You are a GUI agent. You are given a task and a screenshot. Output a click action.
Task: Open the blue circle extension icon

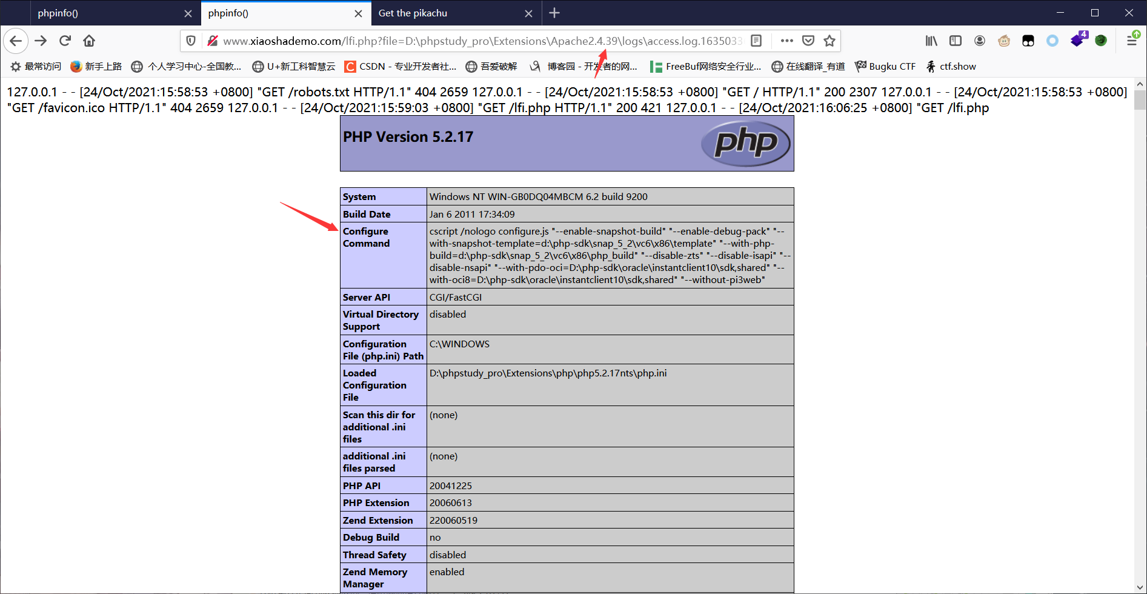point(1052,41)
